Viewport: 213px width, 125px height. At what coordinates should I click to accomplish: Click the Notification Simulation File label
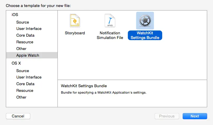[110, 35]
